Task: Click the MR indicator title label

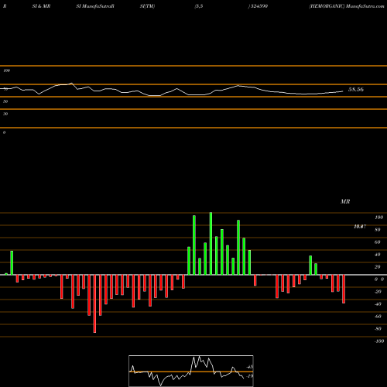Action: point(345,201)
